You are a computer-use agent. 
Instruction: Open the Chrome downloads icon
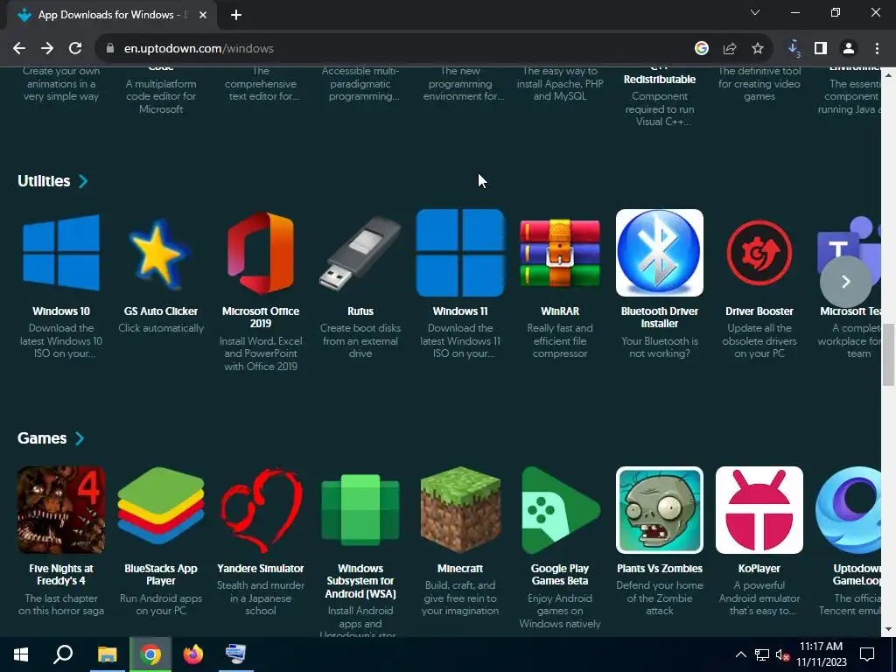[x=794, y=49]
